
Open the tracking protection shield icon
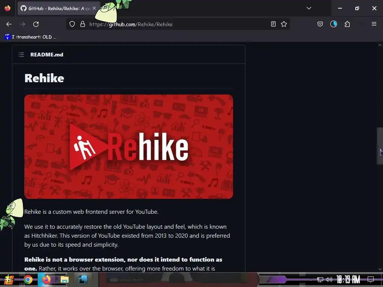[x=72, y=24]
